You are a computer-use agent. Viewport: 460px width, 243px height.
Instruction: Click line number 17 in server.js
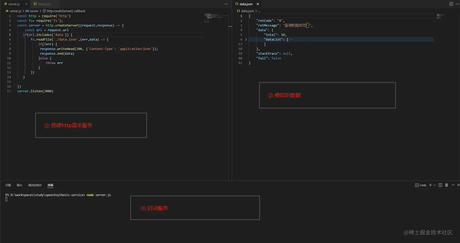9,91
